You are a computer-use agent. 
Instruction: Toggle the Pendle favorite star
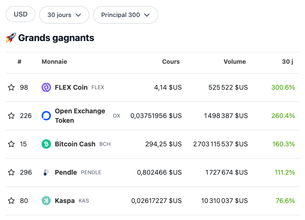11,172
